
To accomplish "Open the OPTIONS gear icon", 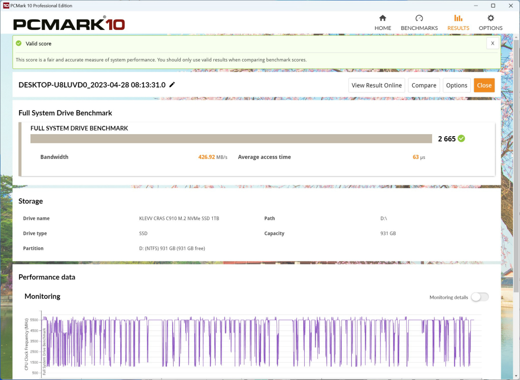I will click(x=491, y=18).
